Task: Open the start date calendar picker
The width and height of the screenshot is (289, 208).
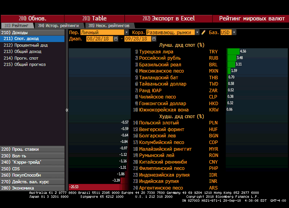Action: coord(116,39)
